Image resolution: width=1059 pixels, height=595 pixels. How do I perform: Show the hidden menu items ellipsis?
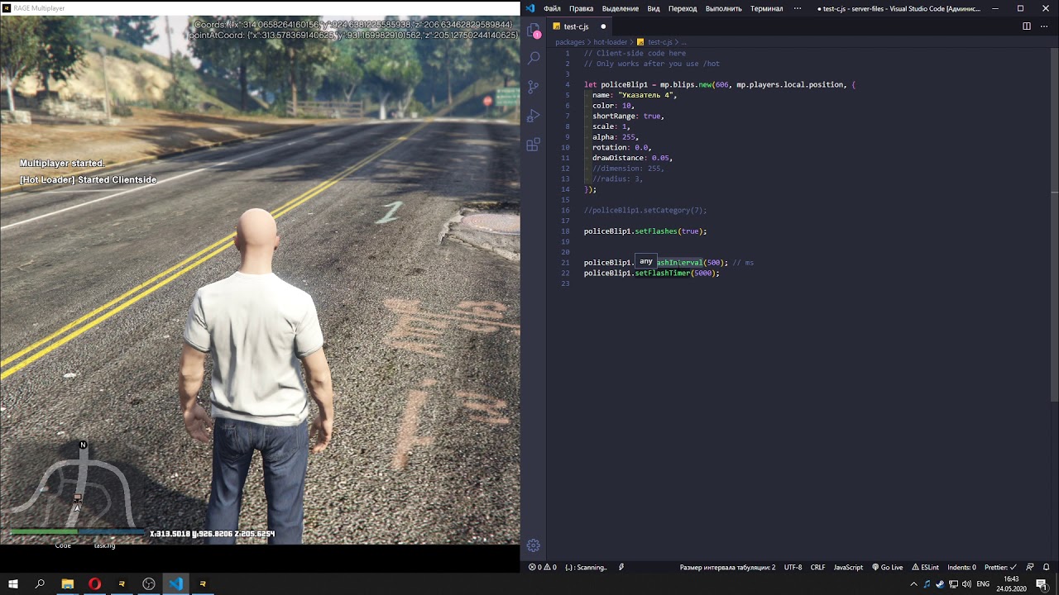pyautogui.click(x=798, y=8)
